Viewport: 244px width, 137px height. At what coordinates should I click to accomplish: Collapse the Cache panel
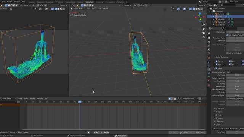point(214,125)
